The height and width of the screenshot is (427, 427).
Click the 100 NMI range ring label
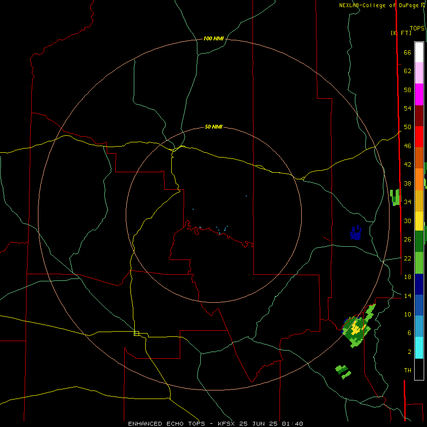point(213,39)
